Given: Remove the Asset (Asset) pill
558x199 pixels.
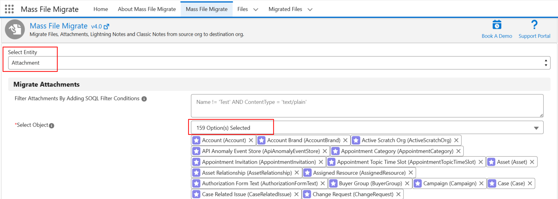Looking at the screenshot, I should [532, 162].
